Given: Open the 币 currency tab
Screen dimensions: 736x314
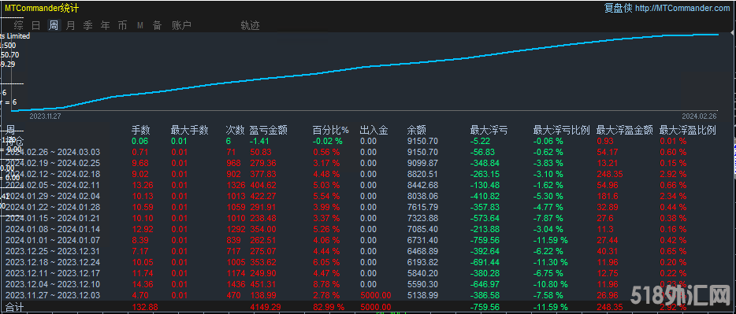Looking at the screenshot, I should pyautogui.click(x=122, y=25).
